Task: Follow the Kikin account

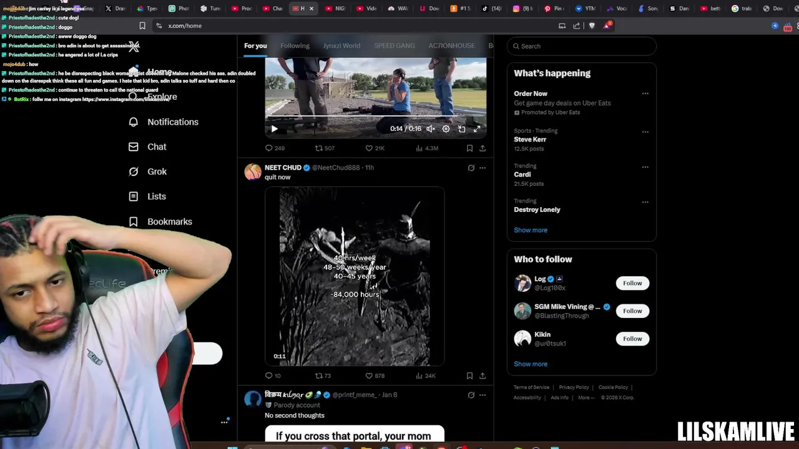Action: click(632, 339)
